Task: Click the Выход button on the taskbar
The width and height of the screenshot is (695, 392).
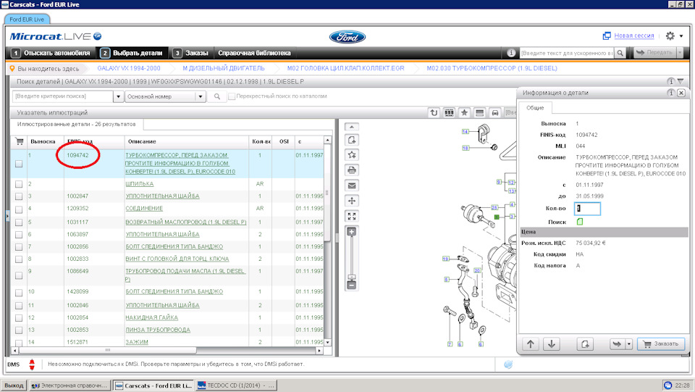Action: 14,385
